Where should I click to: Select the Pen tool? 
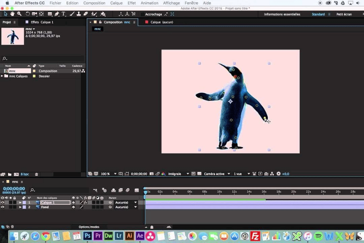(x=57, y=14)
